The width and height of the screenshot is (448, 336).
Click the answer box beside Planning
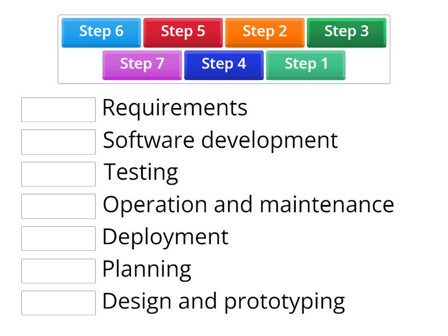click(58, 271)
